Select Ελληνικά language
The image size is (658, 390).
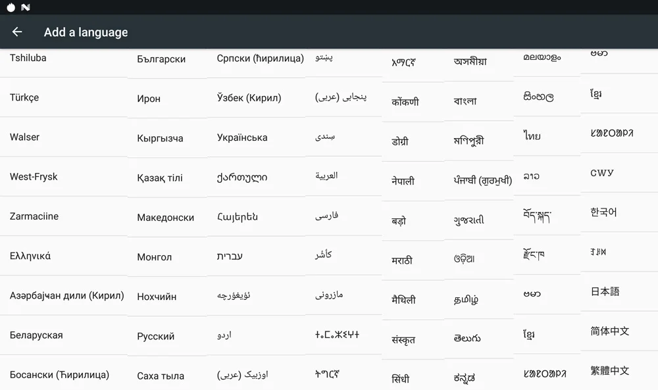pyautogui.click(x=30, y=256)
